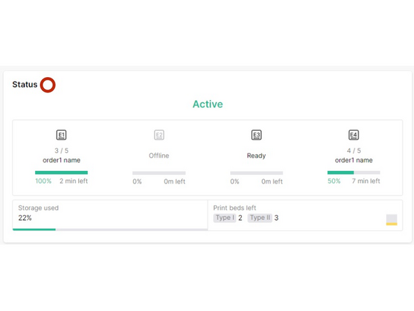Click the print bed level gauge icon

point(392,220)
